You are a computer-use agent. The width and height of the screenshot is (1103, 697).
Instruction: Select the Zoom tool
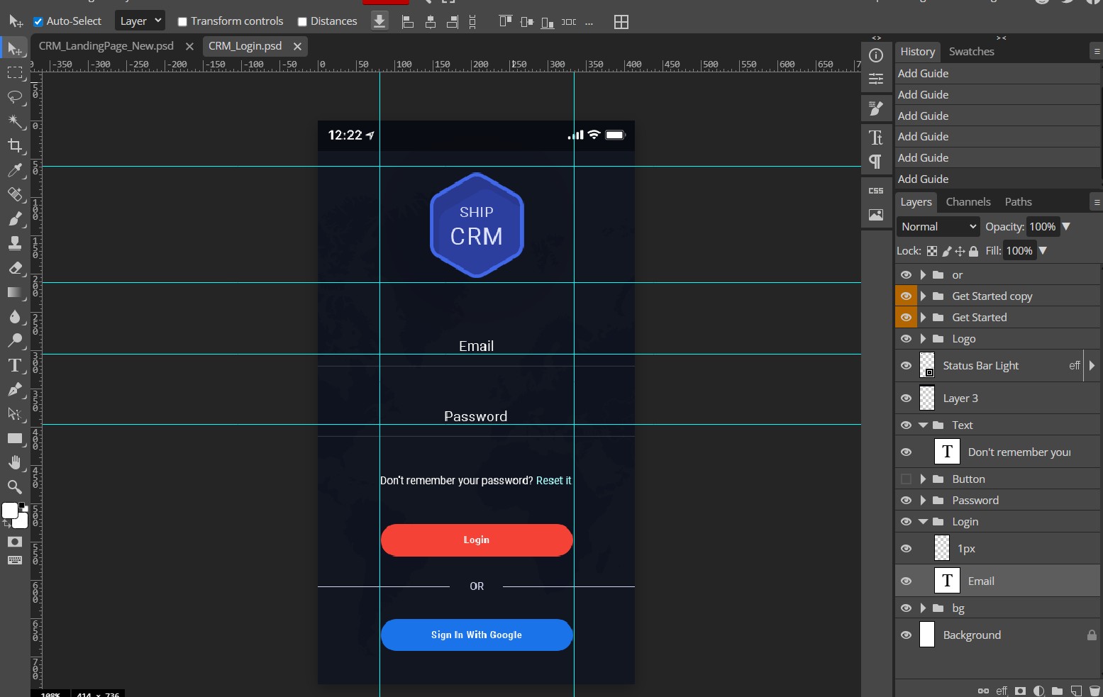pyautogui.click(x=15, y=487)
